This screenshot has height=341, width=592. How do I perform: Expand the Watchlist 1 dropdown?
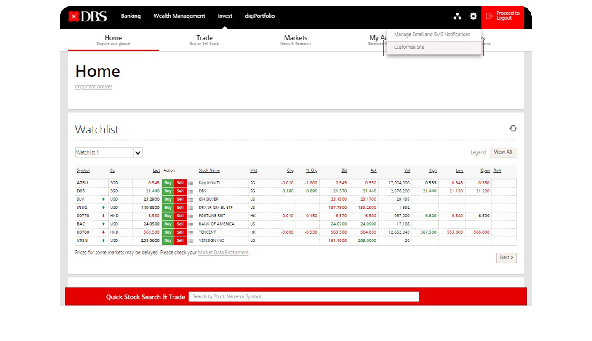(x=109, y=152)
